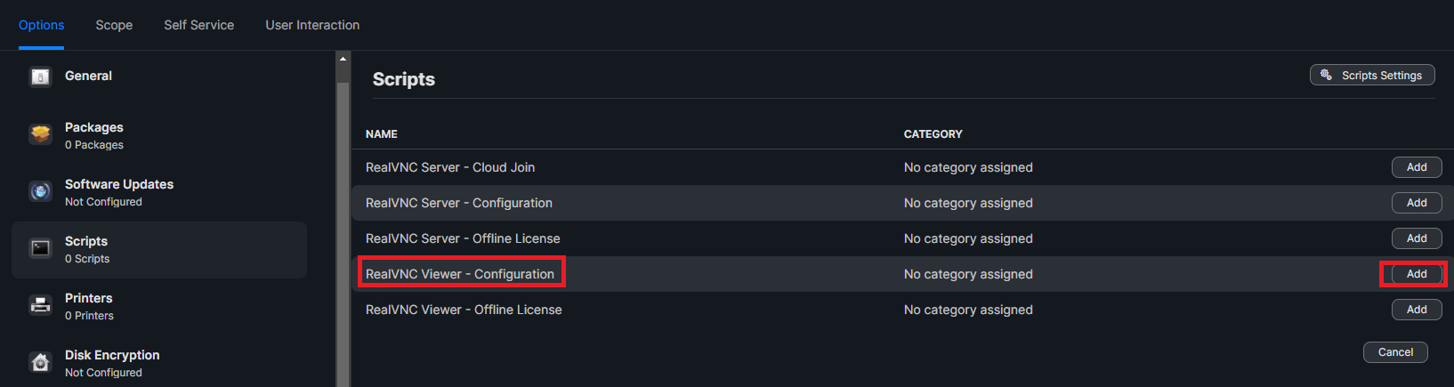Switch to the Scope tab
This screenshot has width=1454, height=387.
tap(114, 25)
